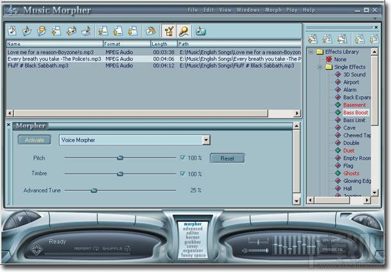Click the Advanced Tune slider handle
Image resolution: width=391 pixels, height=272 pixels.
[x=94, y=191]
